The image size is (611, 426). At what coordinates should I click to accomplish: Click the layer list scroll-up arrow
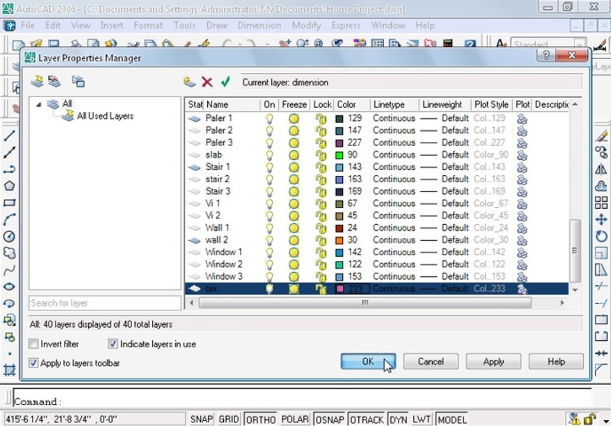tap(575, 104)
